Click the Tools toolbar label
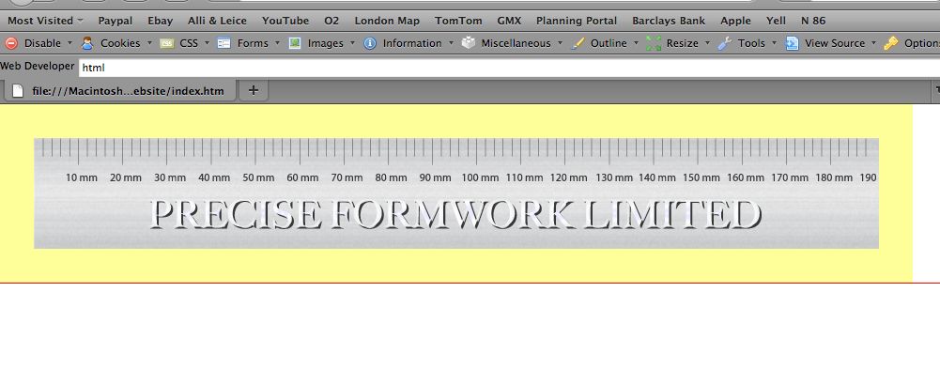The width and height of the screenshot is (940, 369). point(752,43)
